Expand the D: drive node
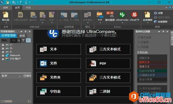 tap(3, 48)
